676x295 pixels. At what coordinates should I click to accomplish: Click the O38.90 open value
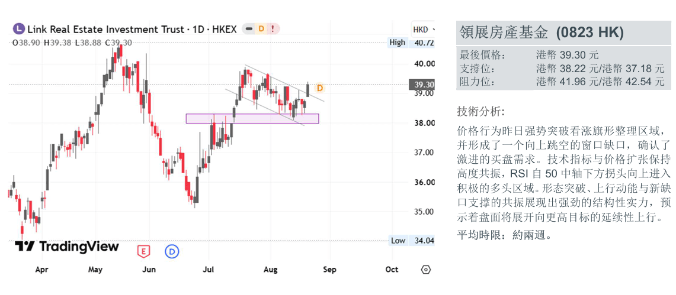click(26, 43)
